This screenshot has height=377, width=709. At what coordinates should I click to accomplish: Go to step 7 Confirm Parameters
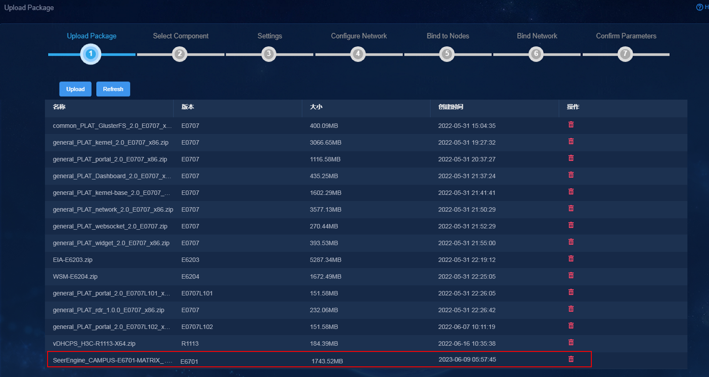626,36
